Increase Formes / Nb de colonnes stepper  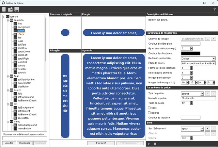[x=191, y=67]
